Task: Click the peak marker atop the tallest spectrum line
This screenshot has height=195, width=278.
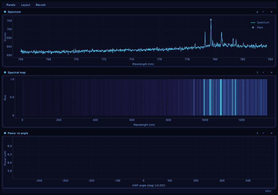Action: tap(211, 20)
